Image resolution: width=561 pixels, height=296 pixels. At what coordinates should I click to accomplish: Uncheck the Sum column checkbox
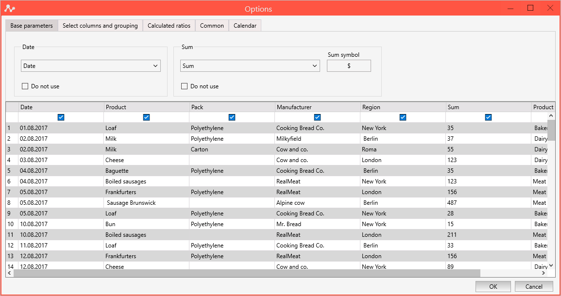[x=488, y=117]
